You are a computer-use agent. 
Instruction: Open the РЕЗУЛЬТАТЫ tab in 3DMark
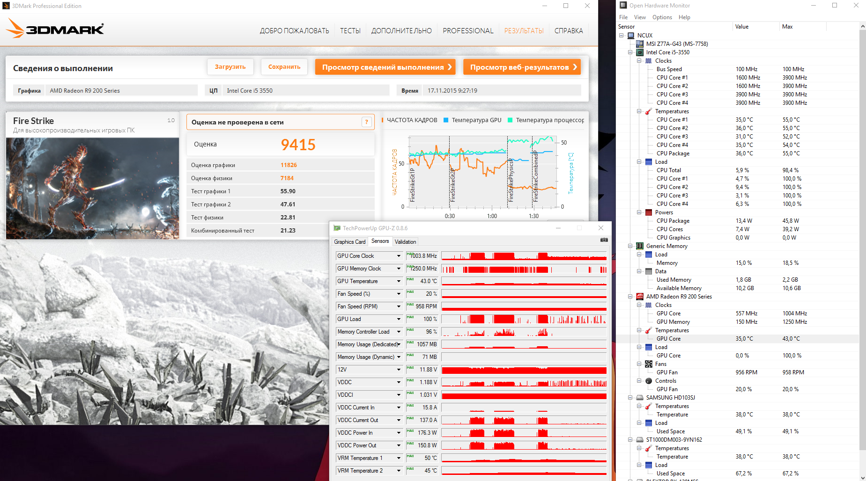click(x=524, y=31)
